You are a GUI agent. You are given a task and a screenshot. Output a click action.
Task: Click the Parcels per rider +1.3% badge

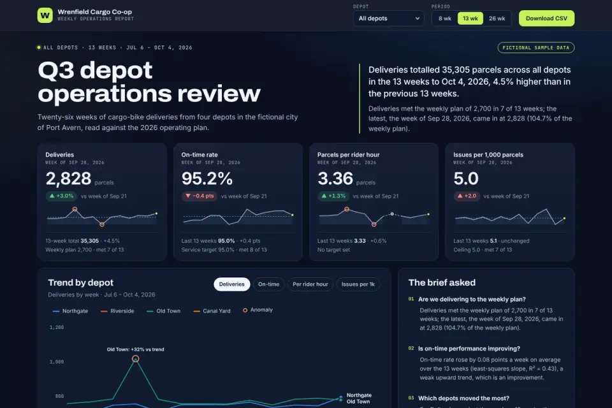click(x=333, y=196)
